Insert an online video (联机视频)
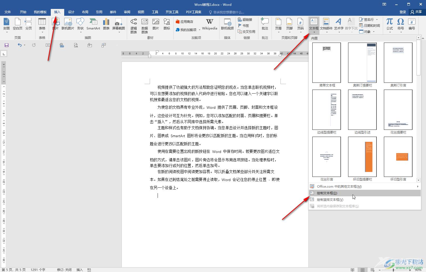Viewport: 426px width, 272px height. point(227,24)
